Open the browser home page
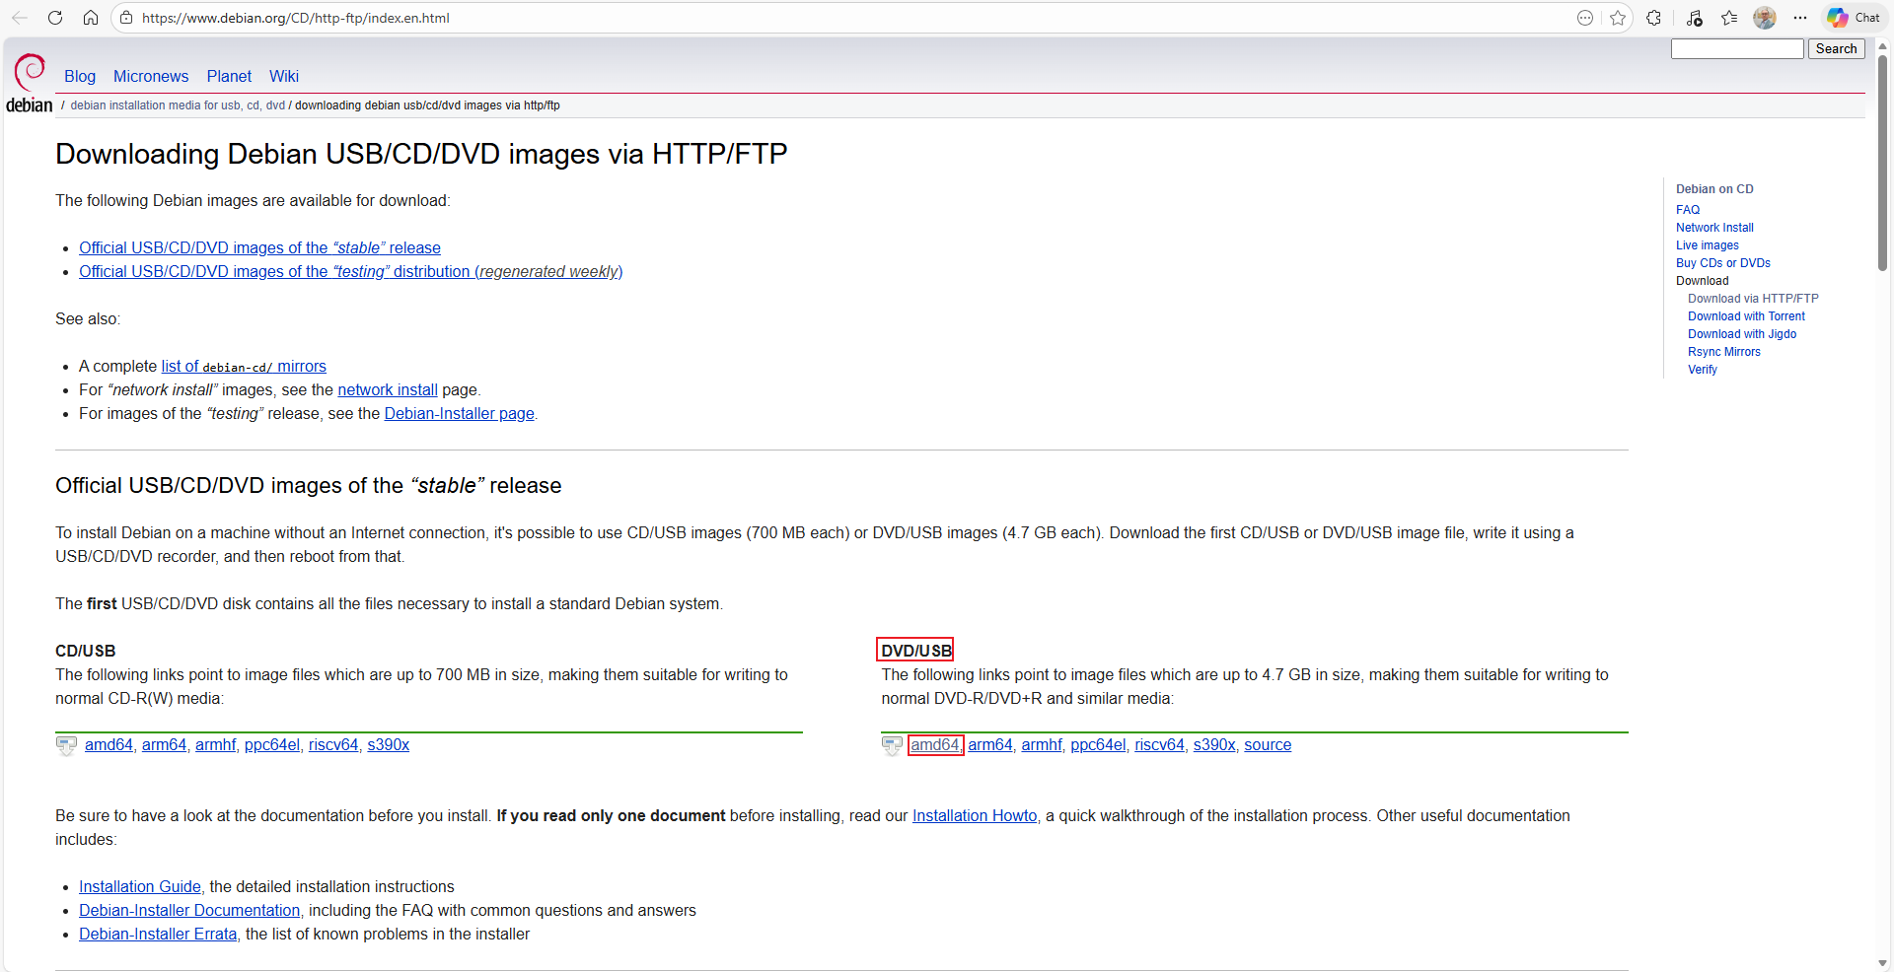 coord(91,18)
